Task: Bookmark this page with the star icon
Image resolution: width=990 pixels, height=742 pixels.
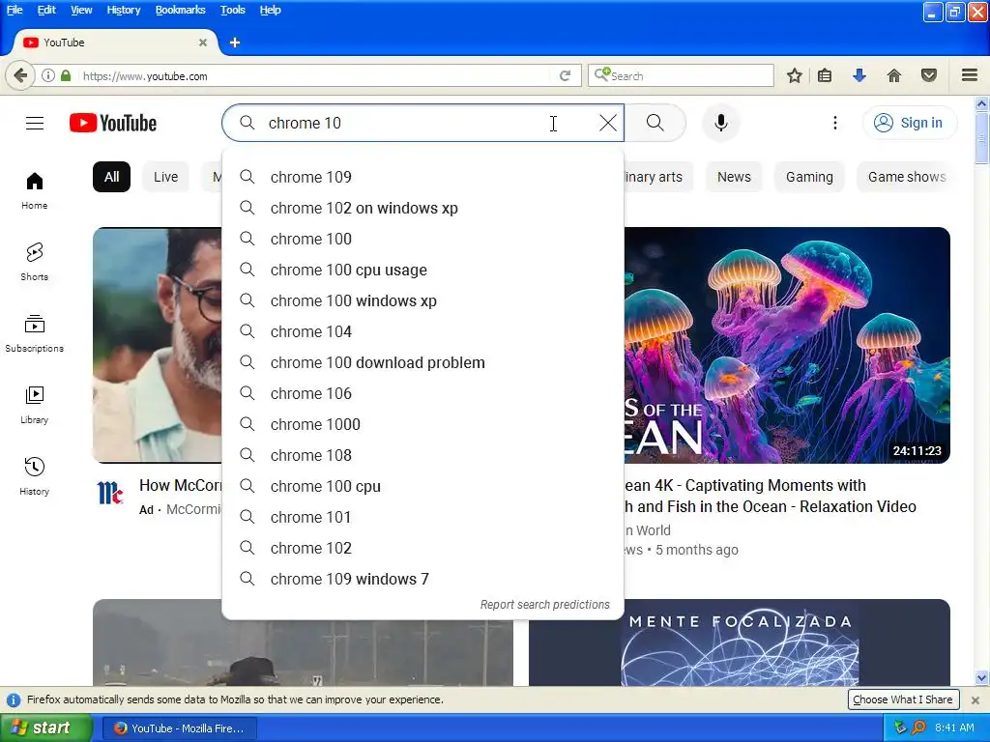Action: (795, 75)
